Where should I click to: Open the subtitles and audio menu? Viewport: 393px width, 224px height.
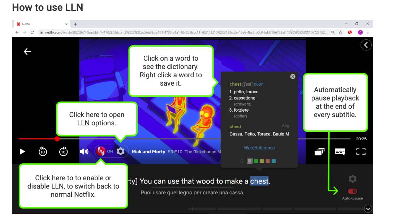(x=340, y=152)
